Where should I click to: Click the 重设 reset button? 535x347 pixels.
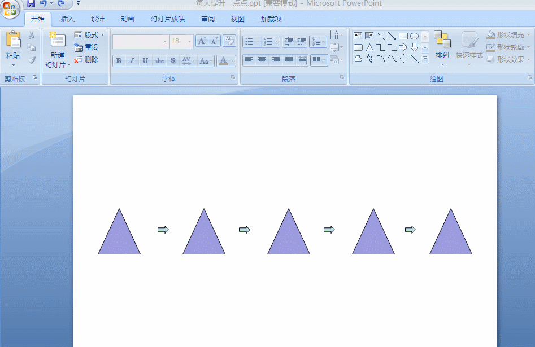click(x=86, y=47)
